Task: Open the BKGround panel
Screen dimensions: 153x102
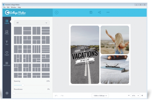Action: (7, 64)
